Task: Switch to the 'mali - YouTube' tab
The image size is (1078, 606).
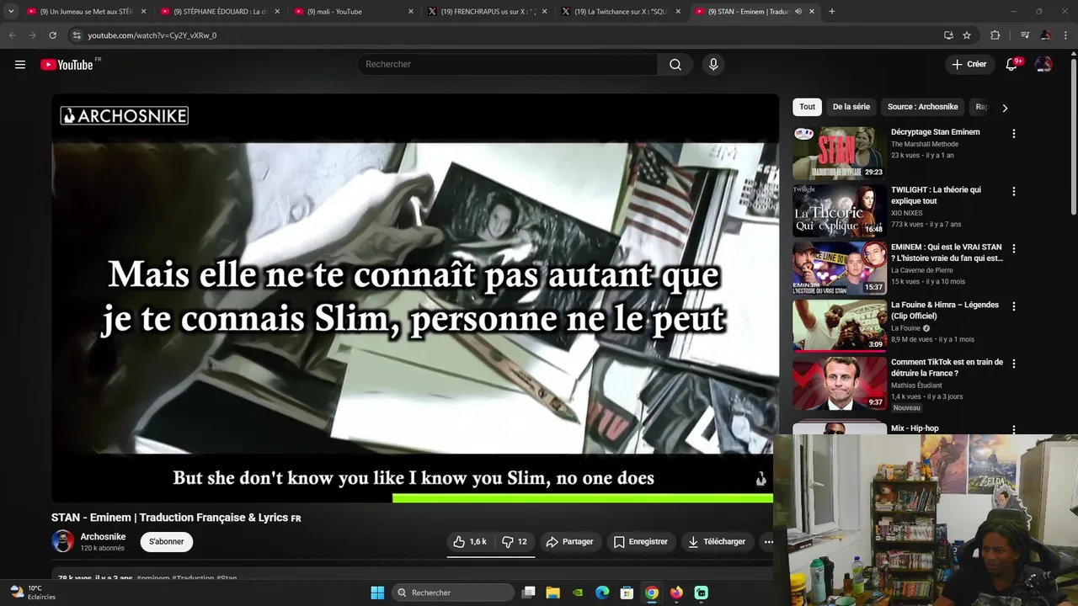Action: [x=352, y=12]
